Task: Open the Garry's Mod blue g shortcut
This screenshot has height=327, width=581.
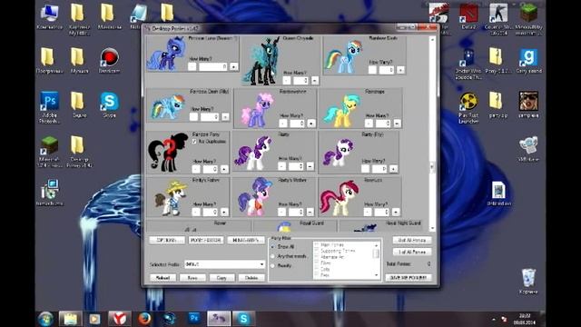Action: [528, 61]
